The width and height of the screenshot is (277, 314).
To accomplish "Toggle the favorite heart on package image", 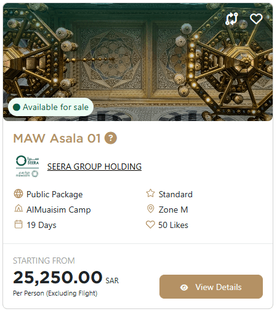I will point(256,18).
